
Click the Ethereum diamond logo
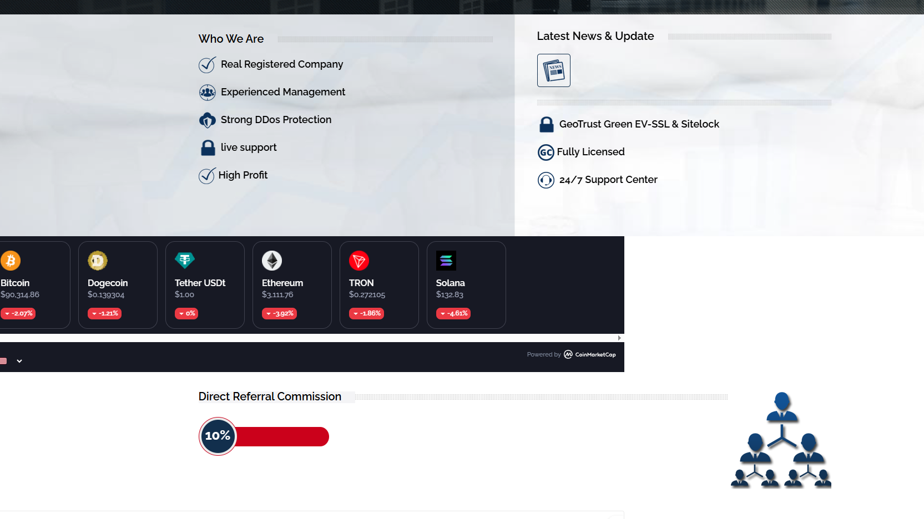(272, 261)
